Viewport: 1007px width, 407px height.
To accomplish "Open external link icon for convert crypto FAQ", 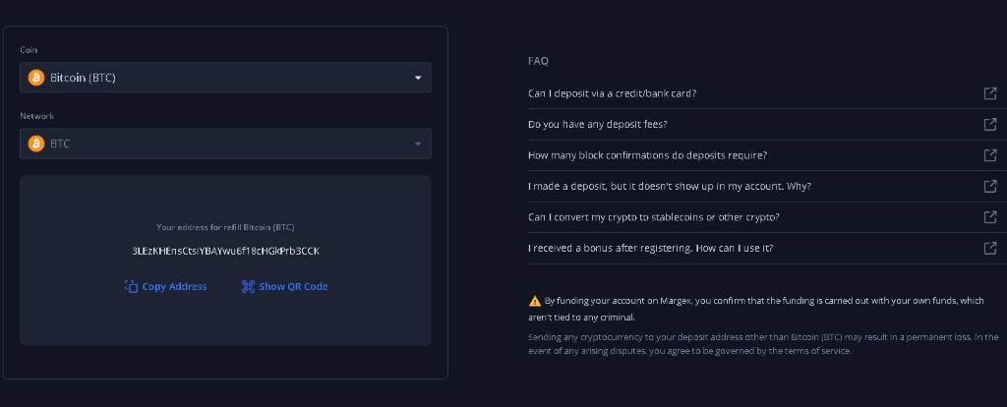I will click(x=990, y=216).
